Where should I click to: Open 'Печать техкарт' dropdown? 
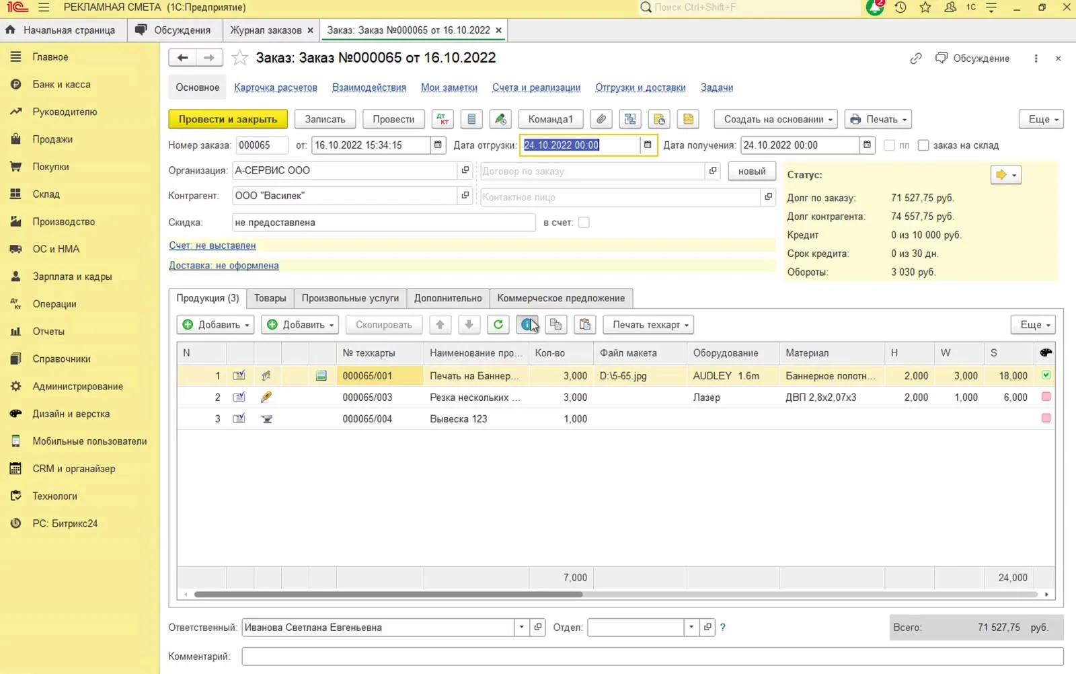pos(648,325)
